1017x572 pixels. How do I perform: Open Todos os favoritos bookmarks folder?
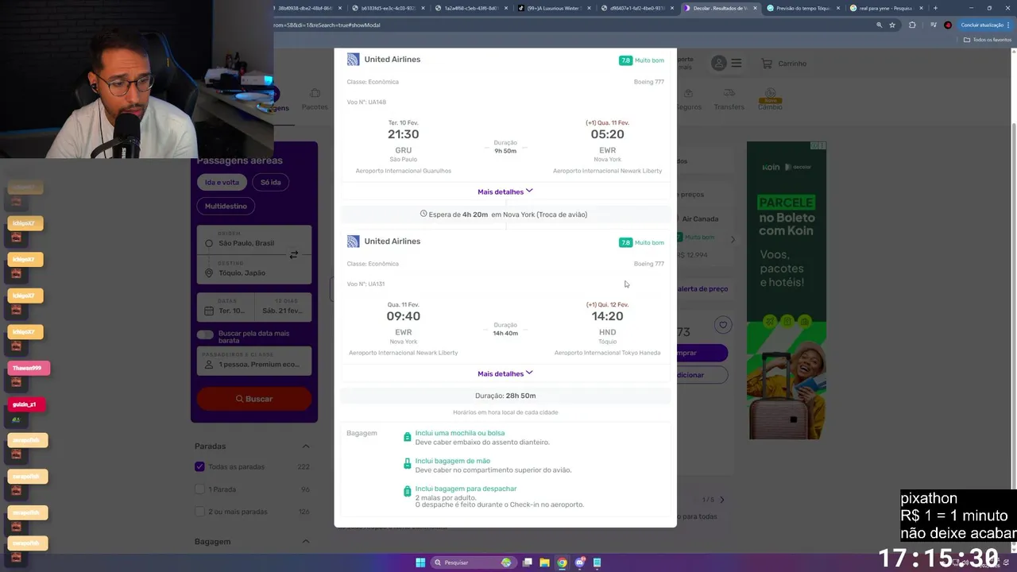[x=988, y=40]
